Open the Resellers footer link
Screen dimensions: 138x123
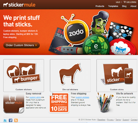tap(101, 120)
